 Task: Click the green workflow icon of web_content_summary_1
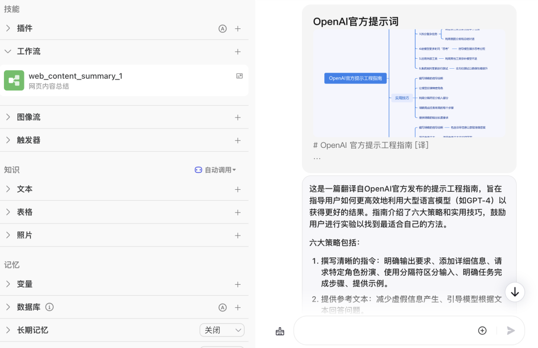[14, 80]
